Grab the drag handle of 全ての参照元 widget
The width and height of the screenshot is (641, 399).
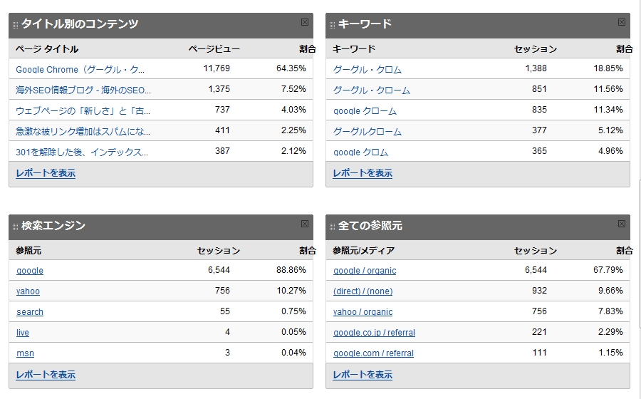click(332, 227)
